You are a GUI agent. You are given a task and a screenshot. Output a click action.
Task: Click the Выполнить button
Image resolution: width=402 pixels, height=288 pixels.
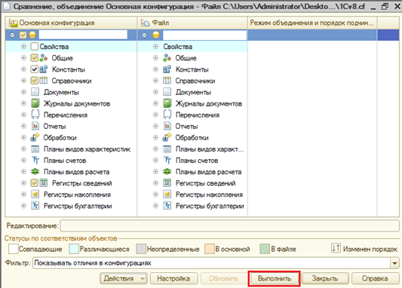coord(275,278)
